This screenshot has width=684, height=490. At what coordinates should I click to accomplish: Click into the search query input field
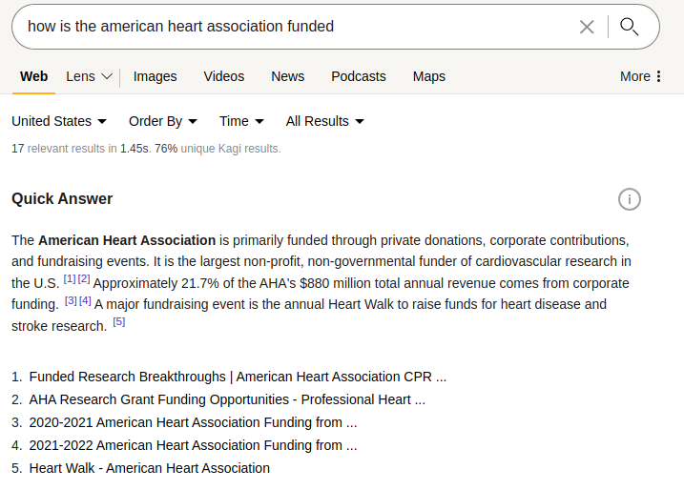pyautogui.click(x=286, y=27)
